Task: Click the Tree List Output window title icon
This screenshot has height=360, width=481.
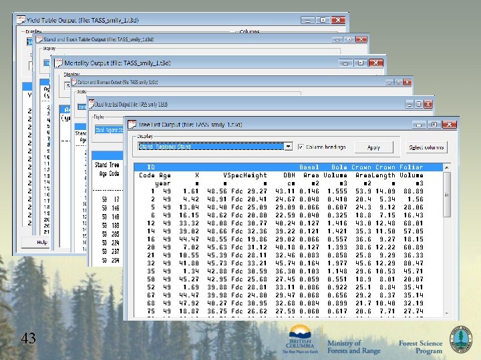Action: point(132,124)
